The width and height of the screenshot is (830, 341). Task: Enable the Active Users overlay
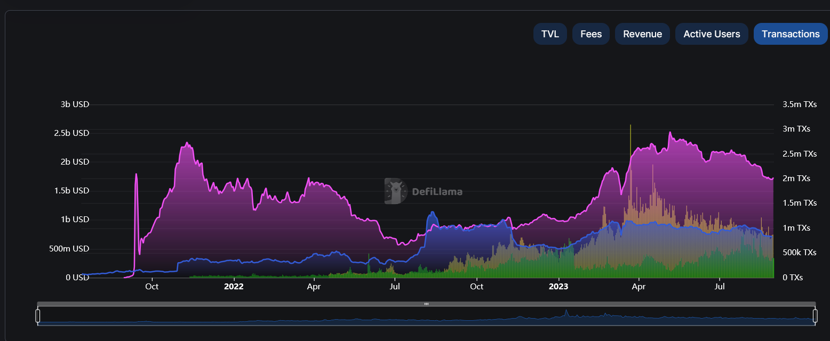click(x=712, y=34)
